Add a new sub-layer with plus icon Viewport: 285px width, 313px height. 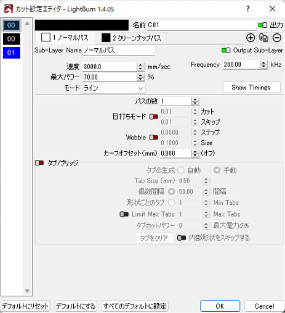251,38
